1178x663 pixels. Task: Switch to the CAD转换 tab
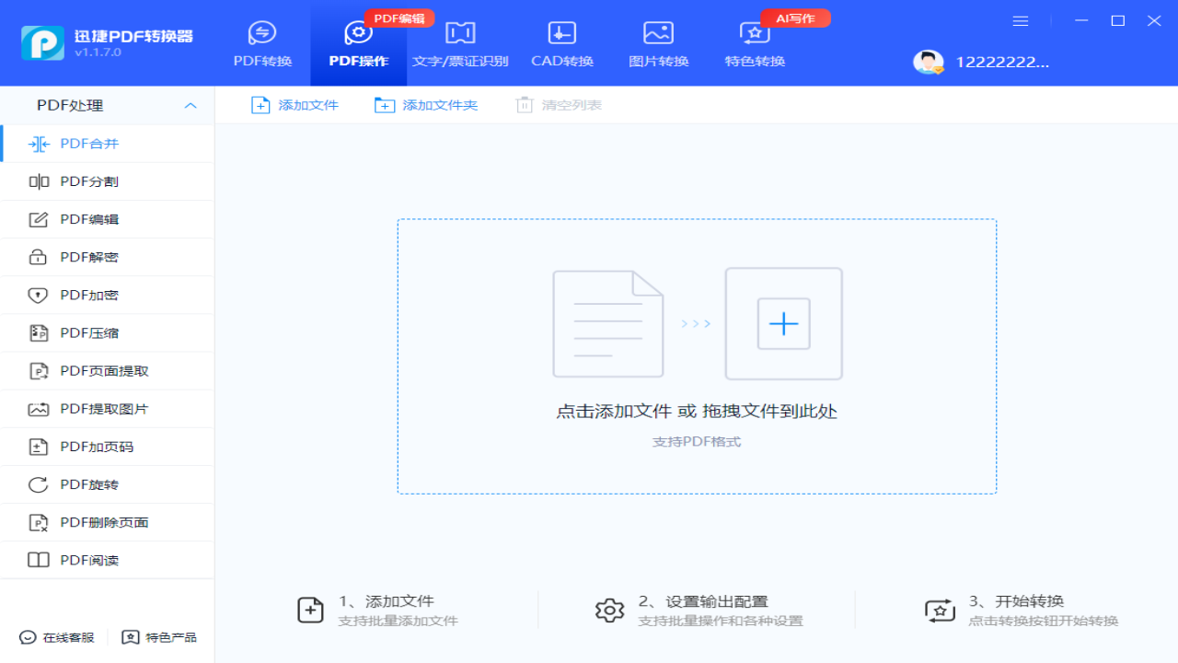click(561, 43)
